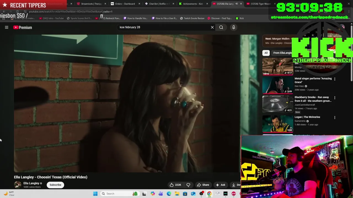Open the Dan Vasc channel name
Screen dimensions: 353x198
click(299, 86)
